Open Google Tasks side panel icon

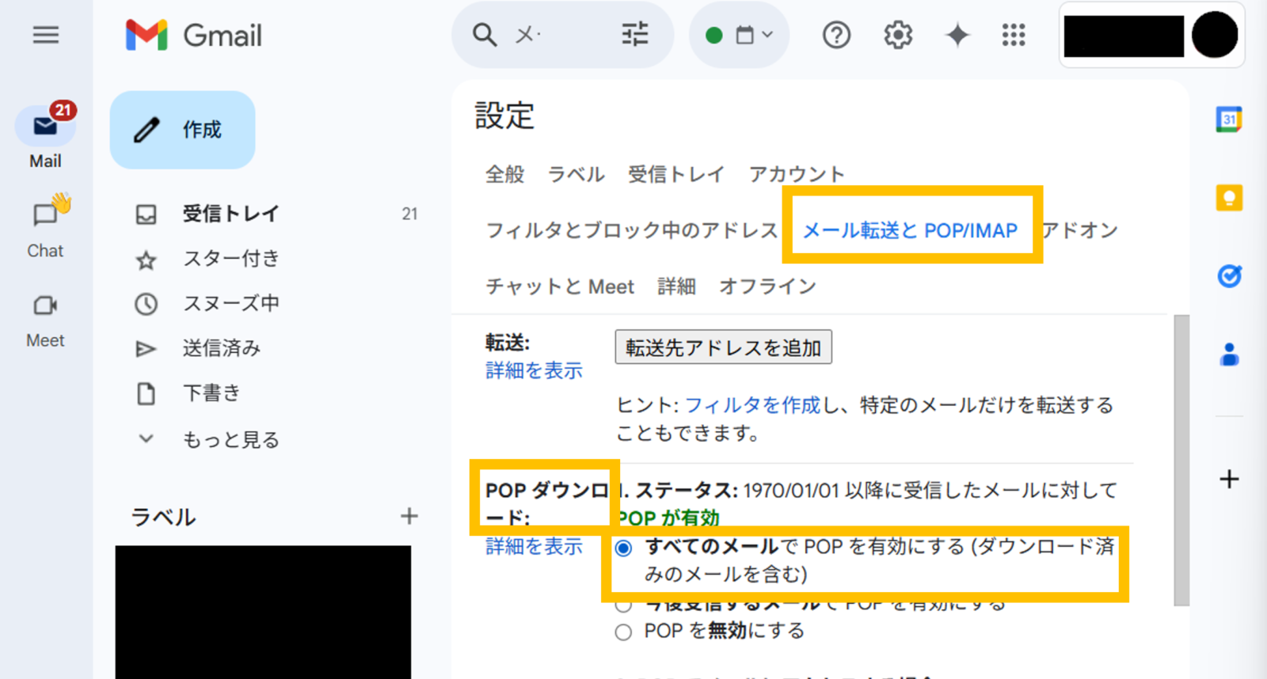pyautogui.click(x=1229, y=275)
